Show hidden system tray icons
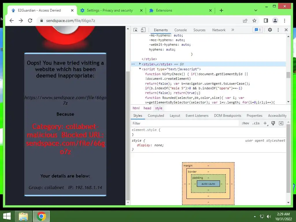Viewport: 296px width, 222px height. click(255, 217)
